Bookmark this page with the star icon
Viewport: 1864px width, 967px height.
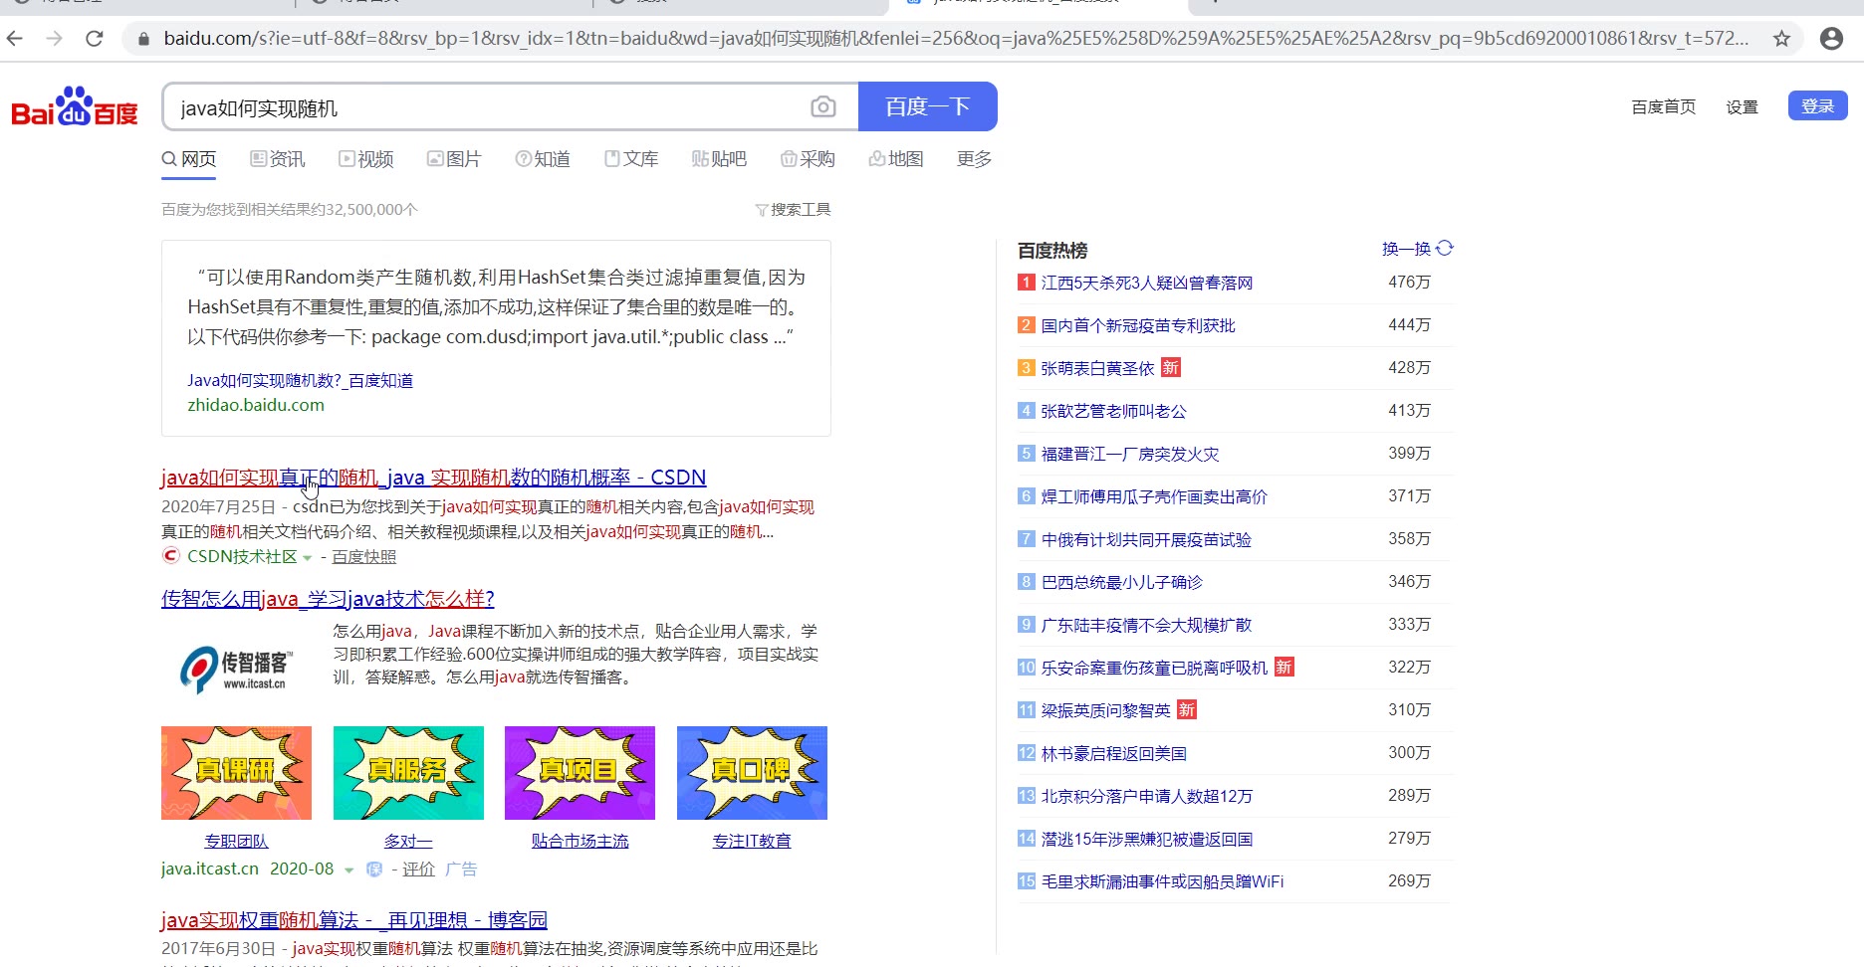[x=1781, y=39]
